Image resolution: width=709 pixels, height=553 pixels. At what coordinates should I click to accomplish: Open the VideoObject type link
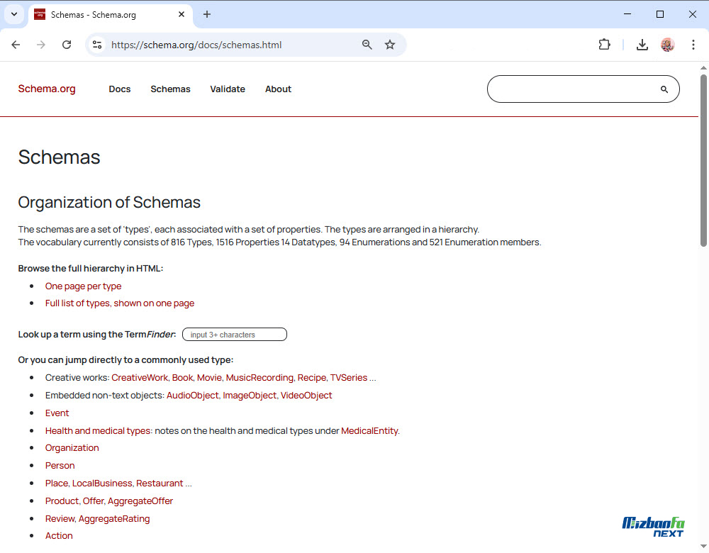306,395
